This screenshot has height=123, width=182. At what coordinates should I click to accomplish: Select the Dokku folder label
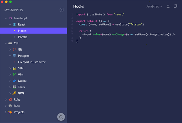coord(22,81)
